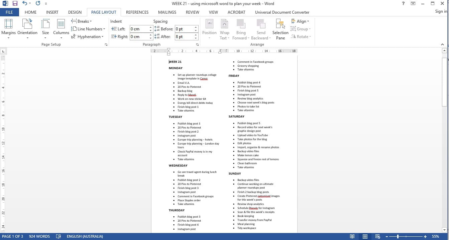Click Sign in link

(441, 11)
